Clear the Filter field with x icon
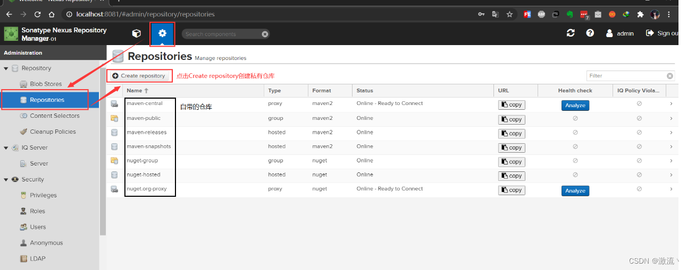This screenshot has width=687, height=270. (x=670, y=76)
